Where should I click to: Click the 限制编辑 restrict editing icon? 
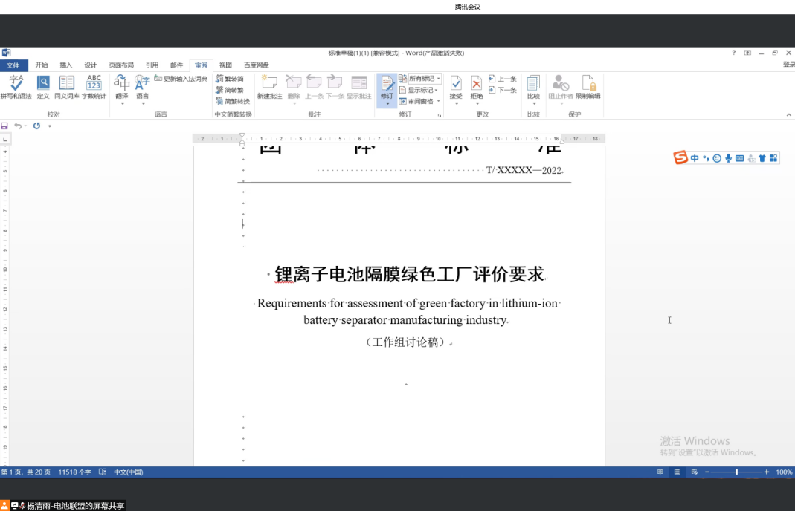[x=588, y=83]
